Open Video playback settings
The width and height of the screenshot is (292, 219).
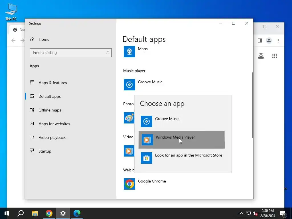71,137
